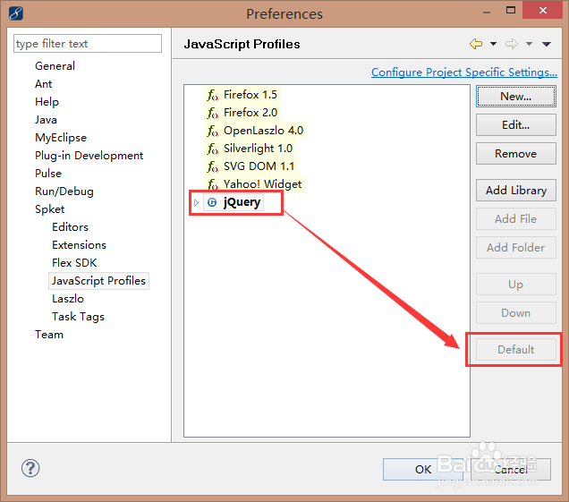Minimize the Preferences window
The image size is (569, 502).
pyautogui.click(x=487, y=11)
